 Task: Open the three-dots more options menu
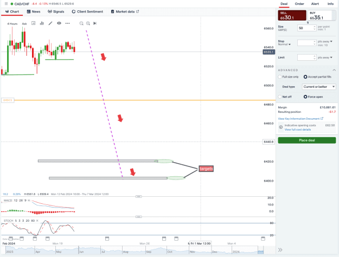coord(67,23)
